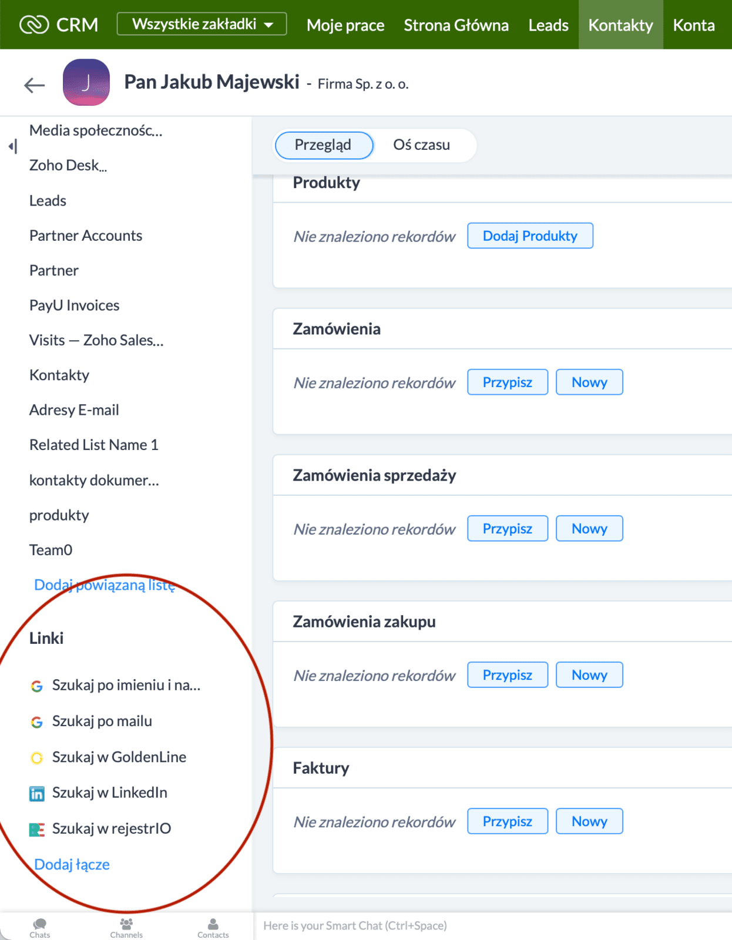This screenshot has width=732, height=940.
Task: Open the Szukaj w LinkedIn icon
Action: click(37, 794)
